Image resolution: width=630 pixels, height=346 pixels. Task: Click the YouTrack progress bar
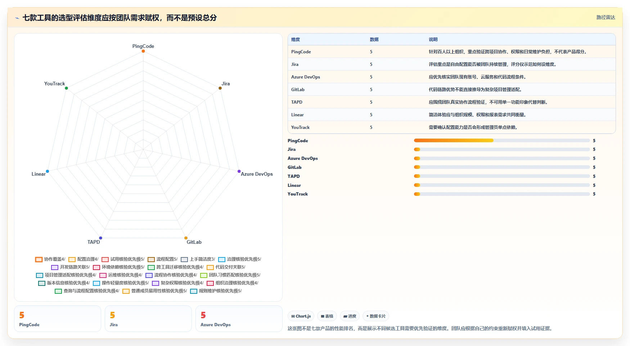pos(502,194)
